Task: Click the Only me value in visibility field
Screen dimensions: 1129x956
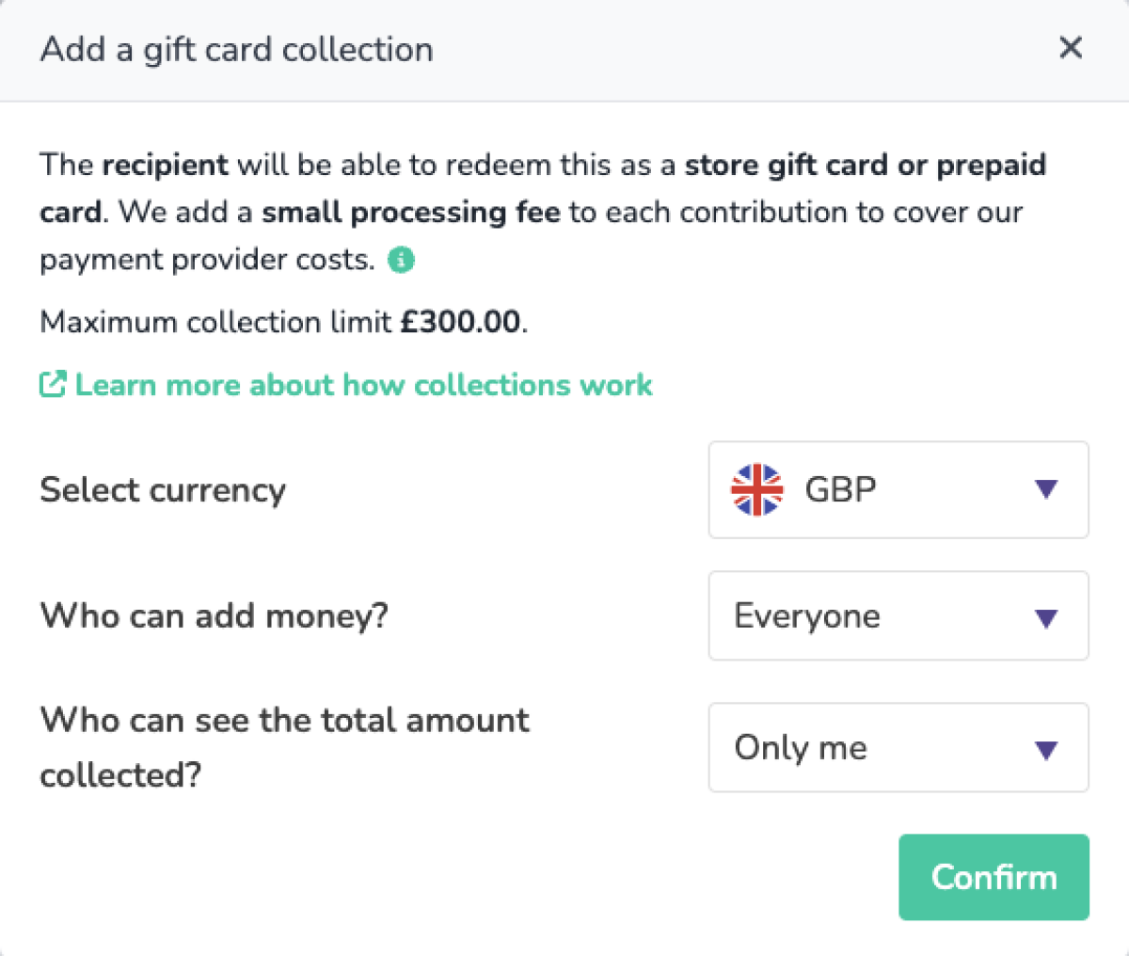Action: point(801,748)
